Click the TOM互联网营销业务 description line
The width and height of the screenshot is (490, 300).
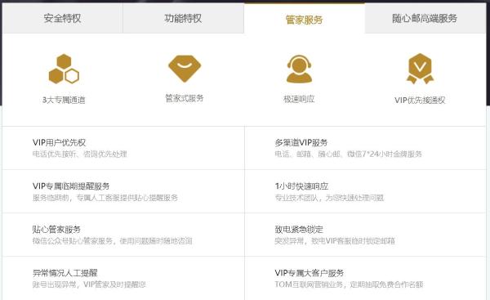coord(349,284)
